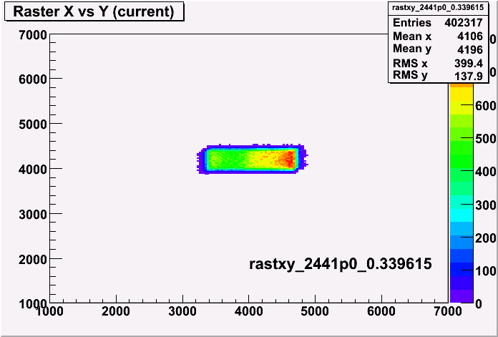Click the red hotspot of the raster distribution
The width and height of the screenshot is (498, 337).
coord(288,159)
